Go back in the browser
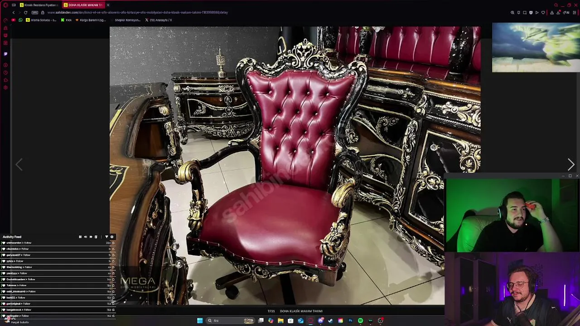This screenshot has height=326, width=580. pos(14,12)
